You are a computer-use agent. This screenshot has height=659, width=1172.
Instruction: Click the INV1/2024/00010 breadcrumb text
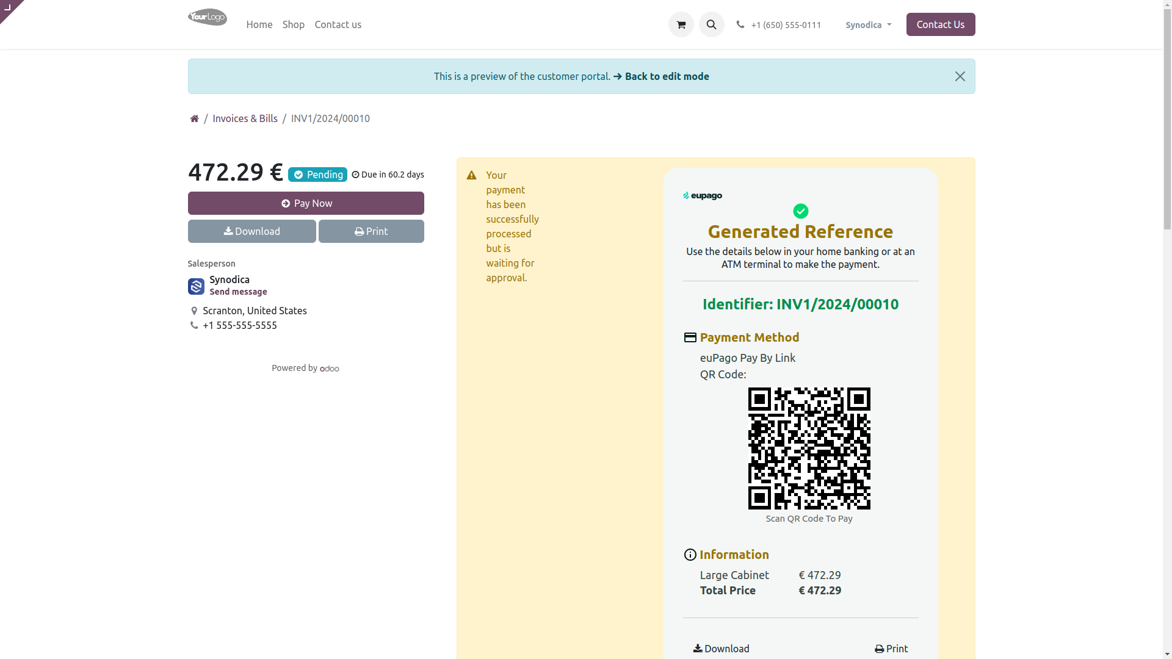[x=330, y=118]
